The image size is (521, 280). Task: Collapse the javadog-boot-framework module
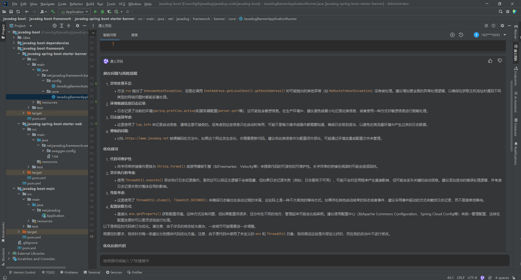[x=14, y=48]
